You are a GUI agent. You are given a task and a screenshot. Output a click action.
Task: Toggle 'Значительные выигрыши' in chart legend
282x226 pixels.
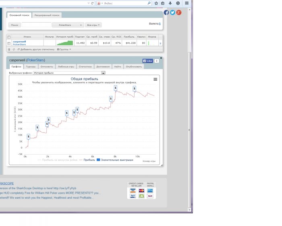115,160
